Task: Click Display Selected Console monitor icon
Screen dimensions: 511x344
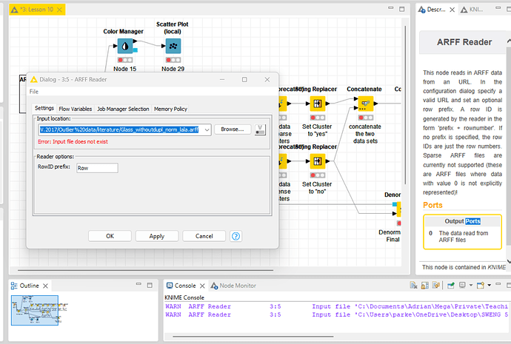Action: point(462,285)
